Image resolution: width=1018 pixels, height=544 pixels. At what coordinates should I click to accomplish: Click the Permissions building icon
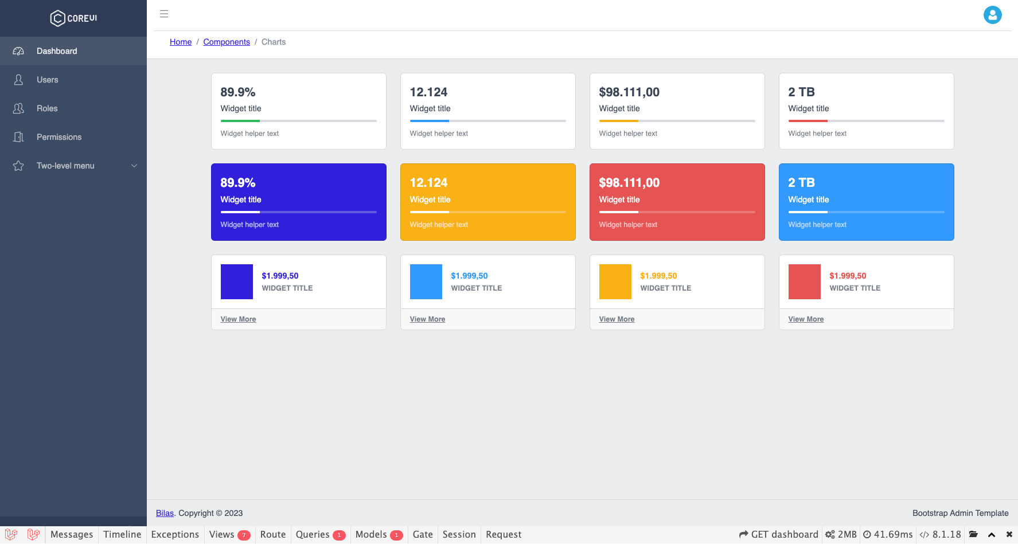point(18,137)
